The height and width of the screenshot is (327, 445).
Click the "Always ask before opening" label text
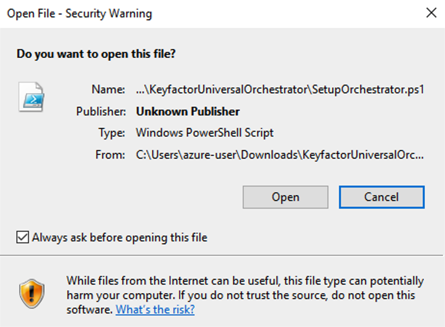coord(119,238)
